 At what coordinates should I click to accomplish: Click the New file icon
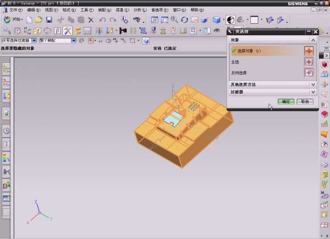[x=29, y=20]
